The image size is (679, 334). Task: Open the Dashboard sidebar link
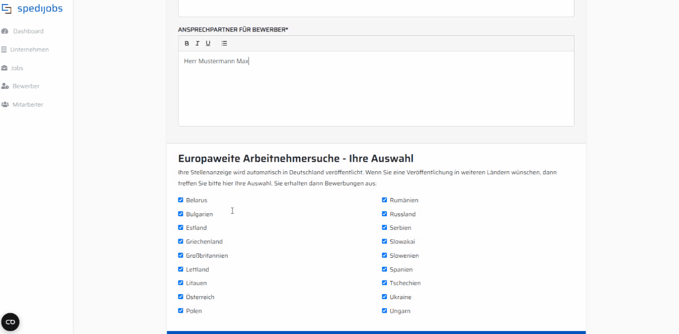point(28,31)
